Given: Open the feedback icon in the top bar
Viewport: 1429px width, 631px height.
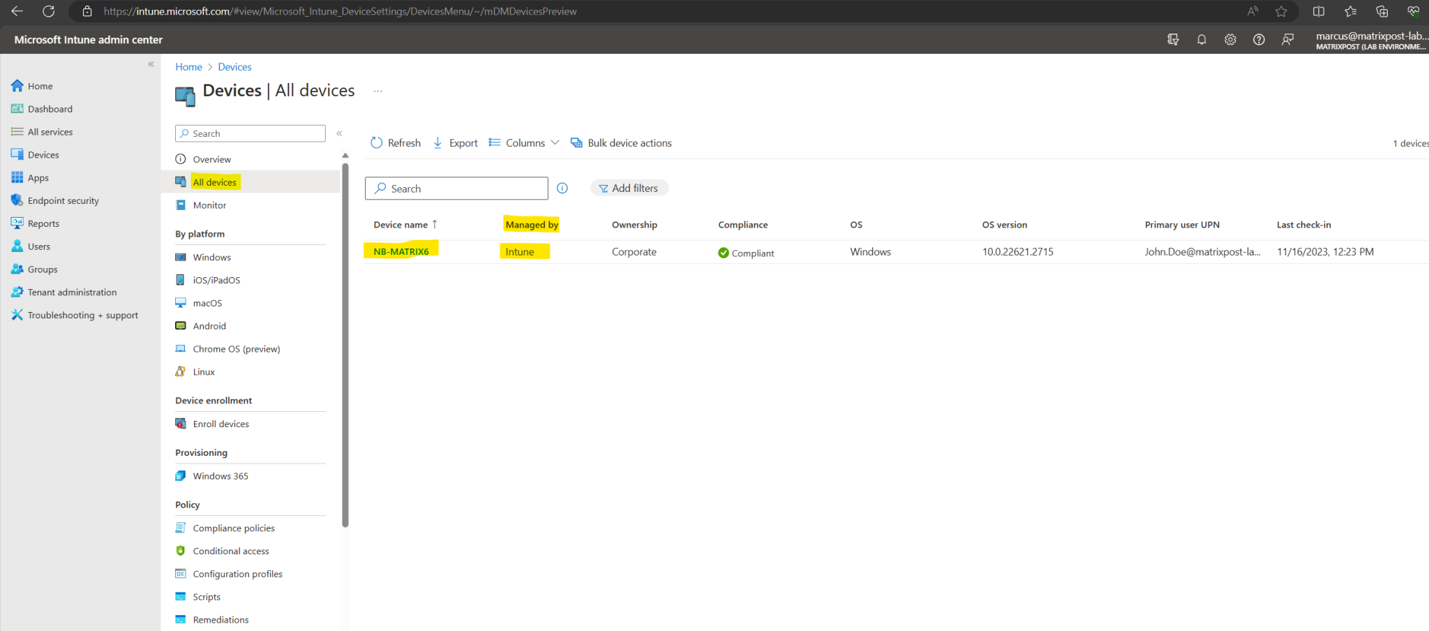Looking at the screenshot, I should pos(1287,40).
